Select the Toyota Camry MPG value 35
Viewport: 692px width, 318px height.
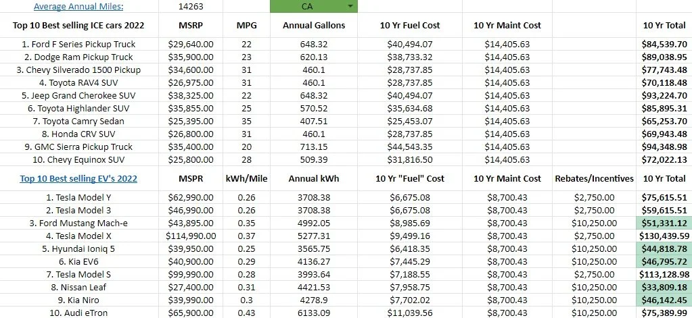click(x=246, y=121)
